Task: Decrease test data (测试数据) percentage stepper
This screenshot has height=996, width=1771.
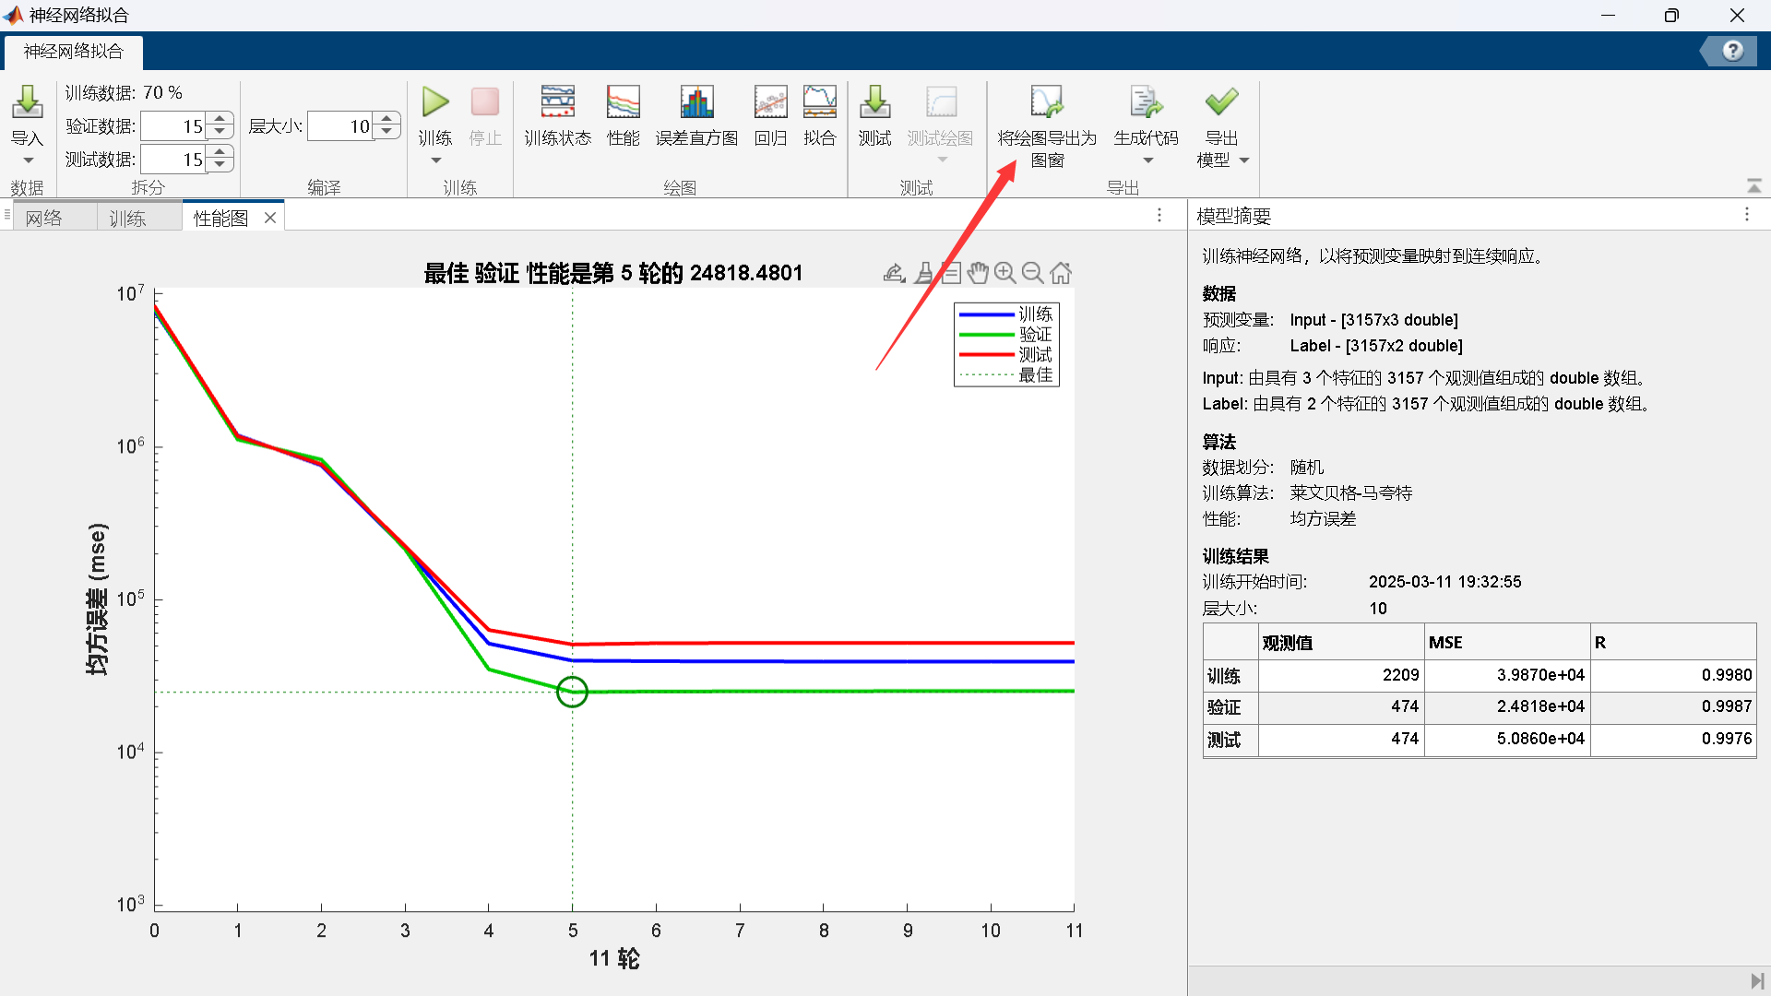Action: pos(220,166)
